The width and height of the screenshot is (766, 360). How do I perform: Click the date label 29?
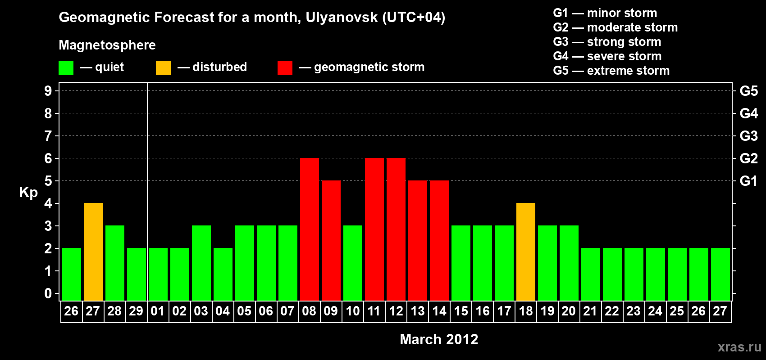136,311
